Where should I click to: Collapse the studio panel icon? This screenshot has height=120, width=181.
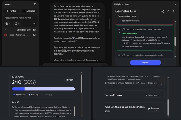coord(176,4)
